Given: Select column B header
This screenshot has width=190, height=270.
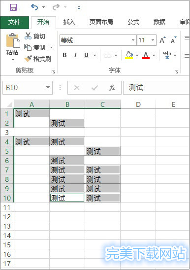Looking at the screenshot, I should (67, 104).
